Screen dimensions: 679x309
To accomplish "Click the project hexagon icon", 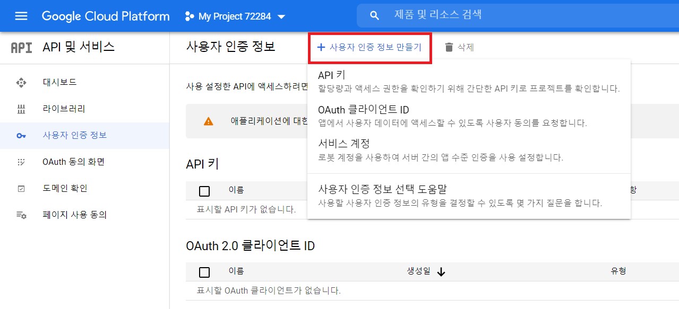I will point(189,16).
